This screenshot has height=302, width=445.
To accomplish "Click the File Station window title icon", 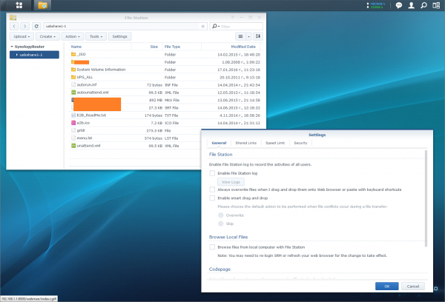I will (13, 18).
